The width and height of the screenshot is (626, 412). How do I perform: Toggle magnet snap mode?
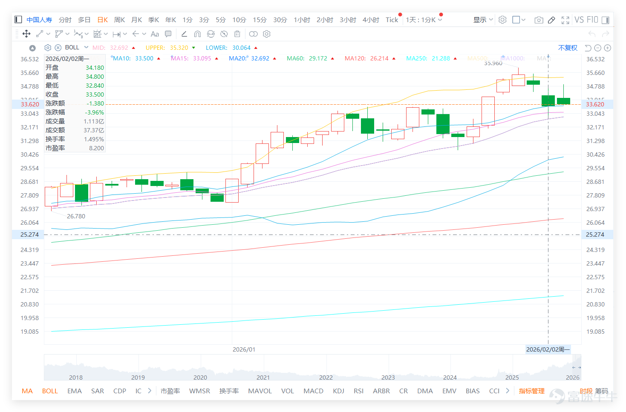tap(197, 34)
